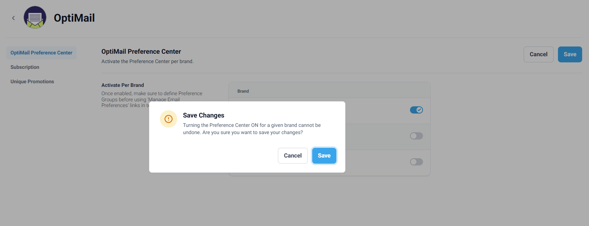The height and width of the screenshot is (226, 589).
Task: Enable the second brand toggle
Action: 416,136
